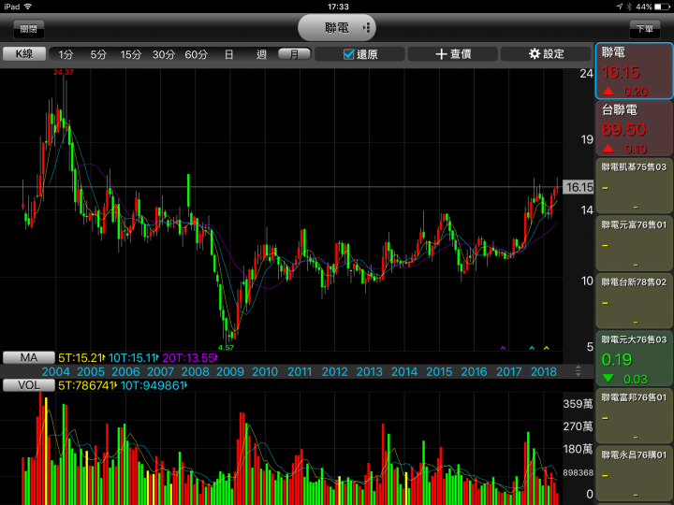
Task: Select the VOL 10T:949861 value
Action: pyautogui.click(x=154, y=385)
